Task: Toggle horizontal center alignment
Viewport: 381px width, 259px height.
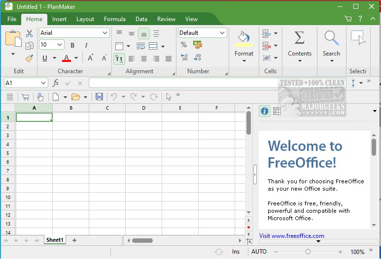Action: pyautogui.click(x=144, y=58)
